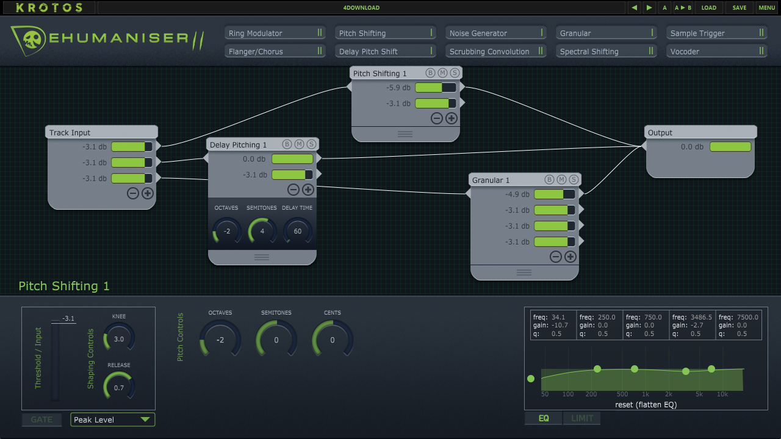The height and width of the screenshot is (439, 781).
Task: Click the Solo icon on Pitch Shifting 1
Action: (455, 73)
